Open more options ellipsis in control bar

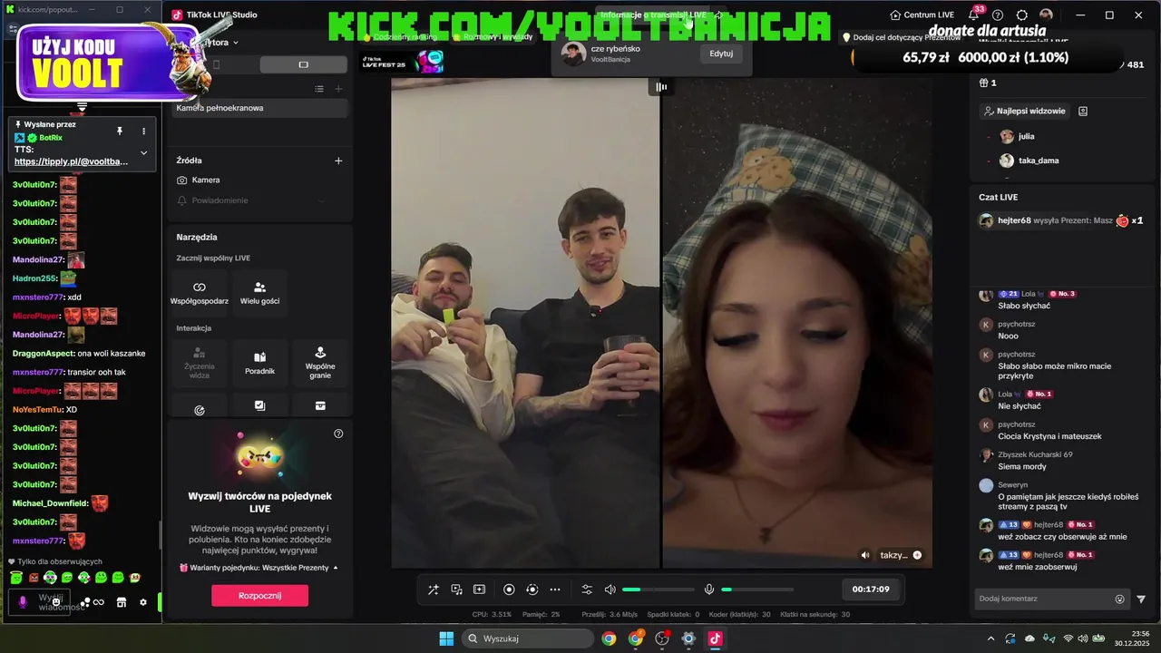(x=555, y=590)
